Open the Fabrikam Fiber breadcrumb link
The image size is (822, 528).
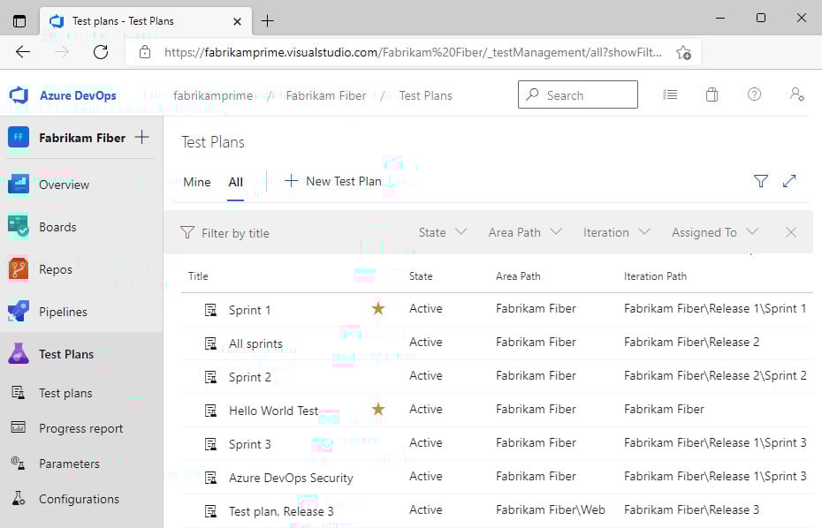[326, 94]
